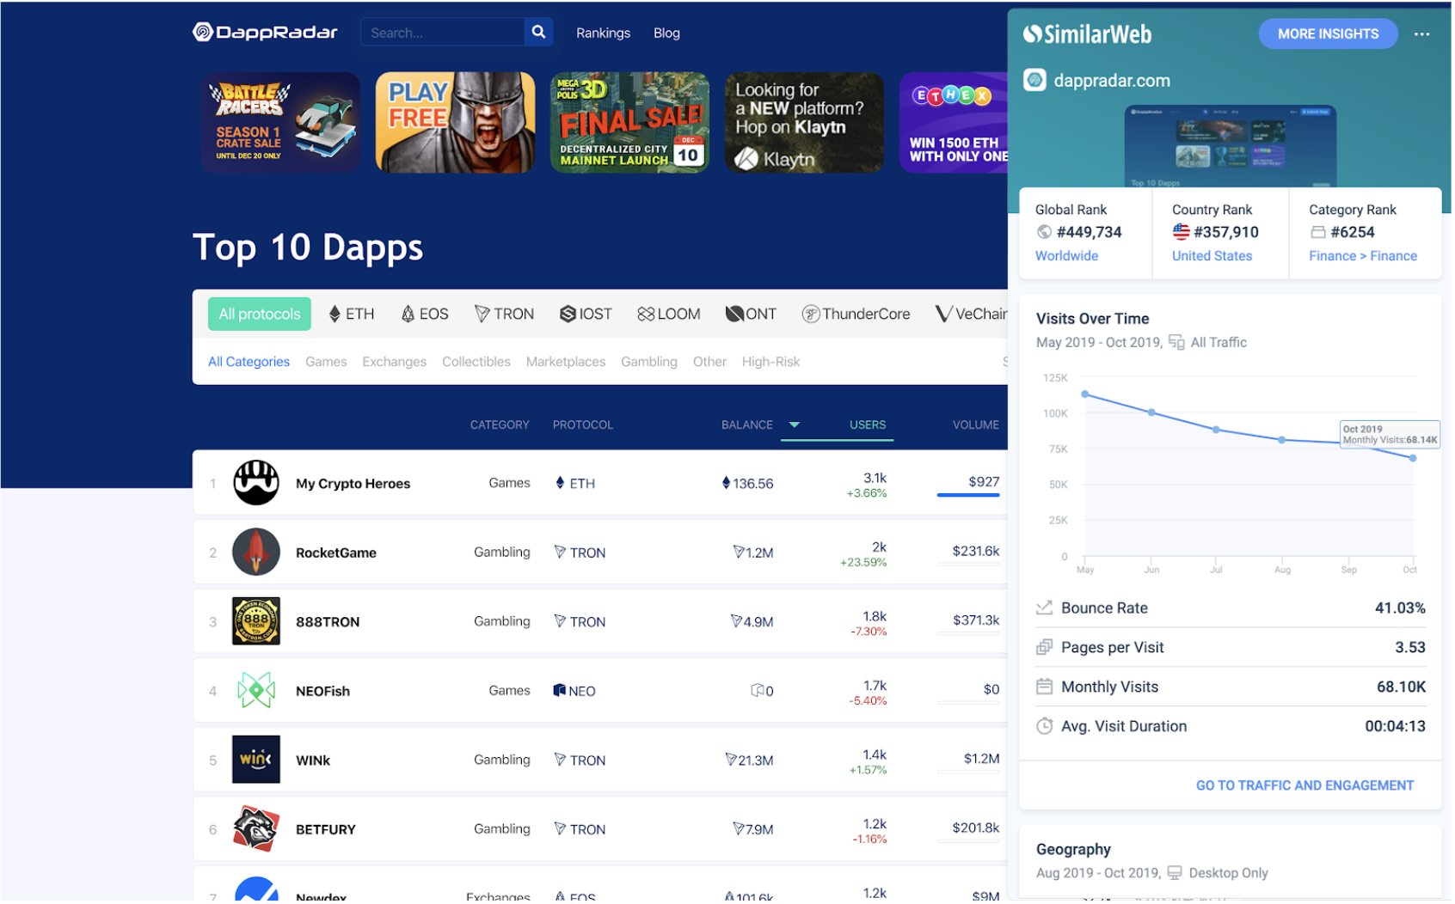Open Go To Traffic And Engagement
Image resolution: width=1455 pixels, height=904 pixels.
(x=1305, y=785)
